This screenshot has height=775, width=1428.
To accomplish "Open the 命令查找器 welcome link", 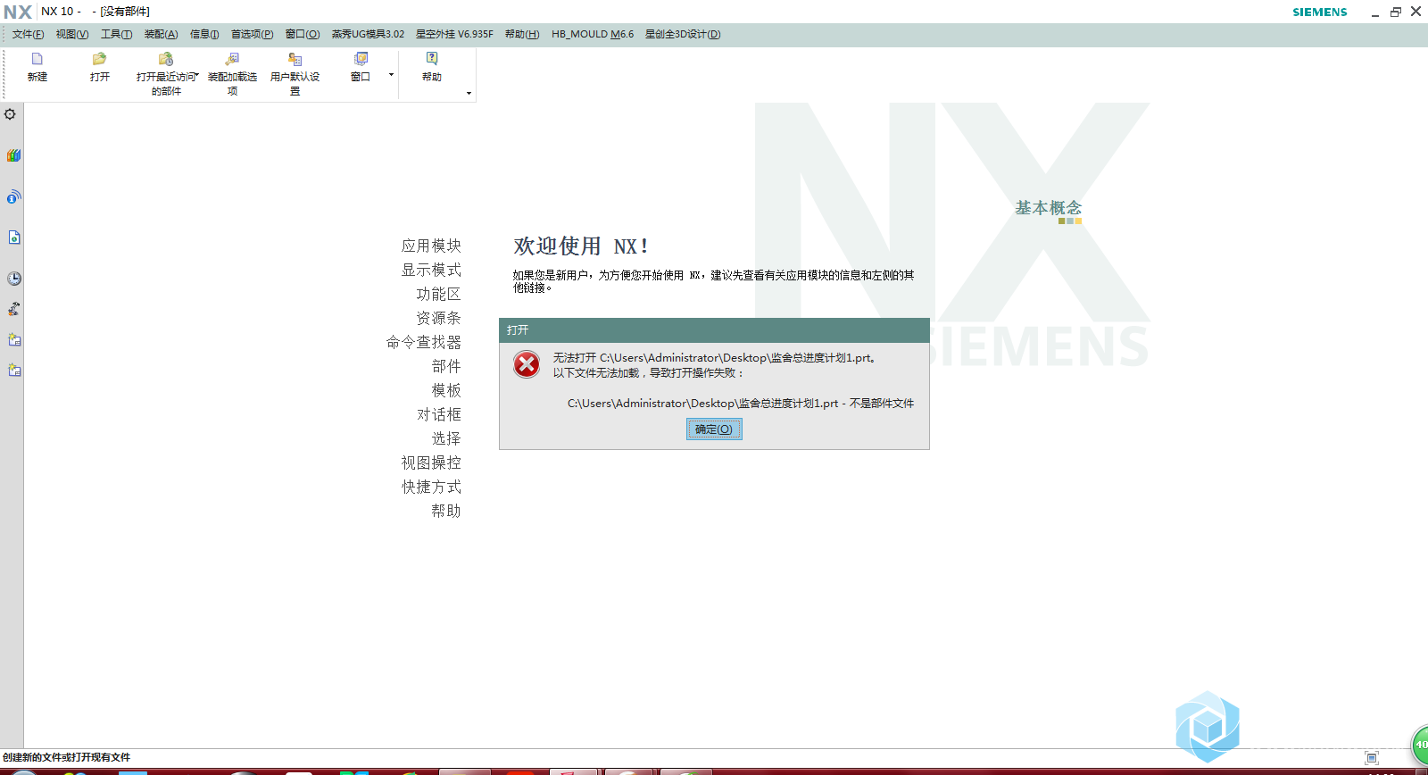I will pos(424,342).
